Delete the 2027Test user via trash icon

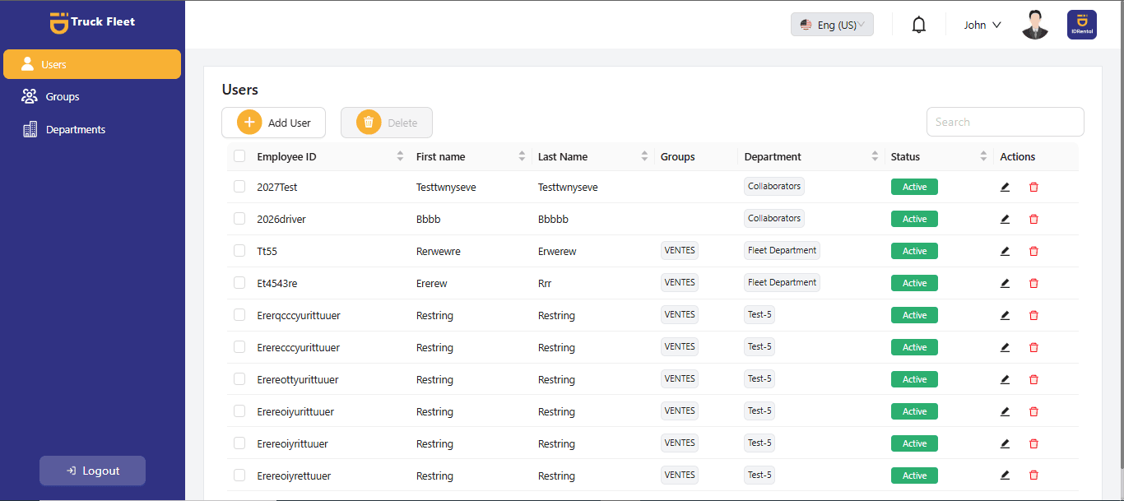point(1033,187)
